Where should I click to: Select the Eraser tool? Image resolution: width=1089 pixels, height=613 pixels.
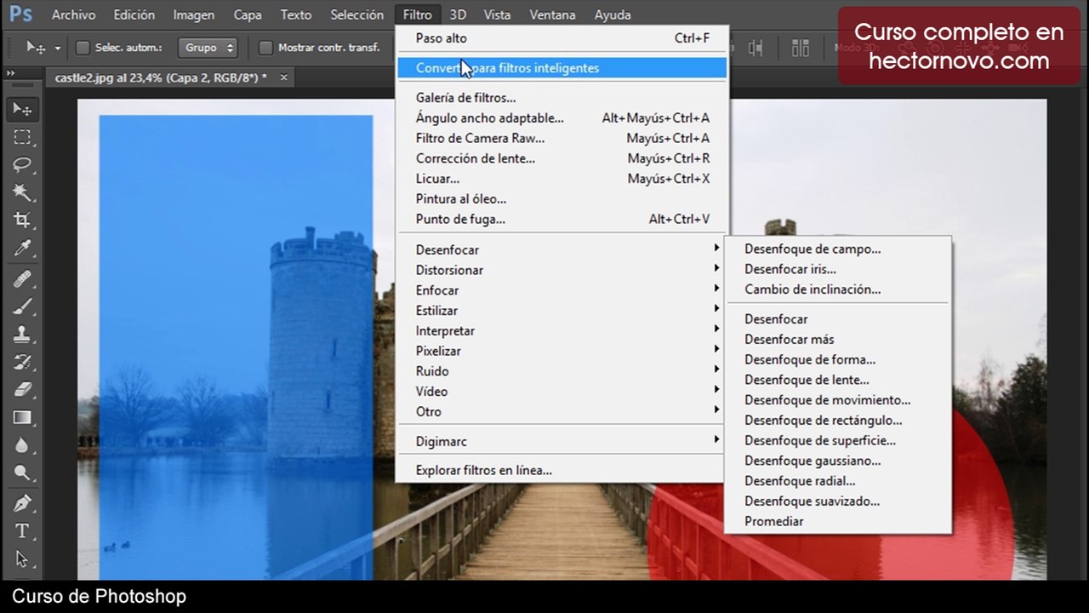pos(22,390)
